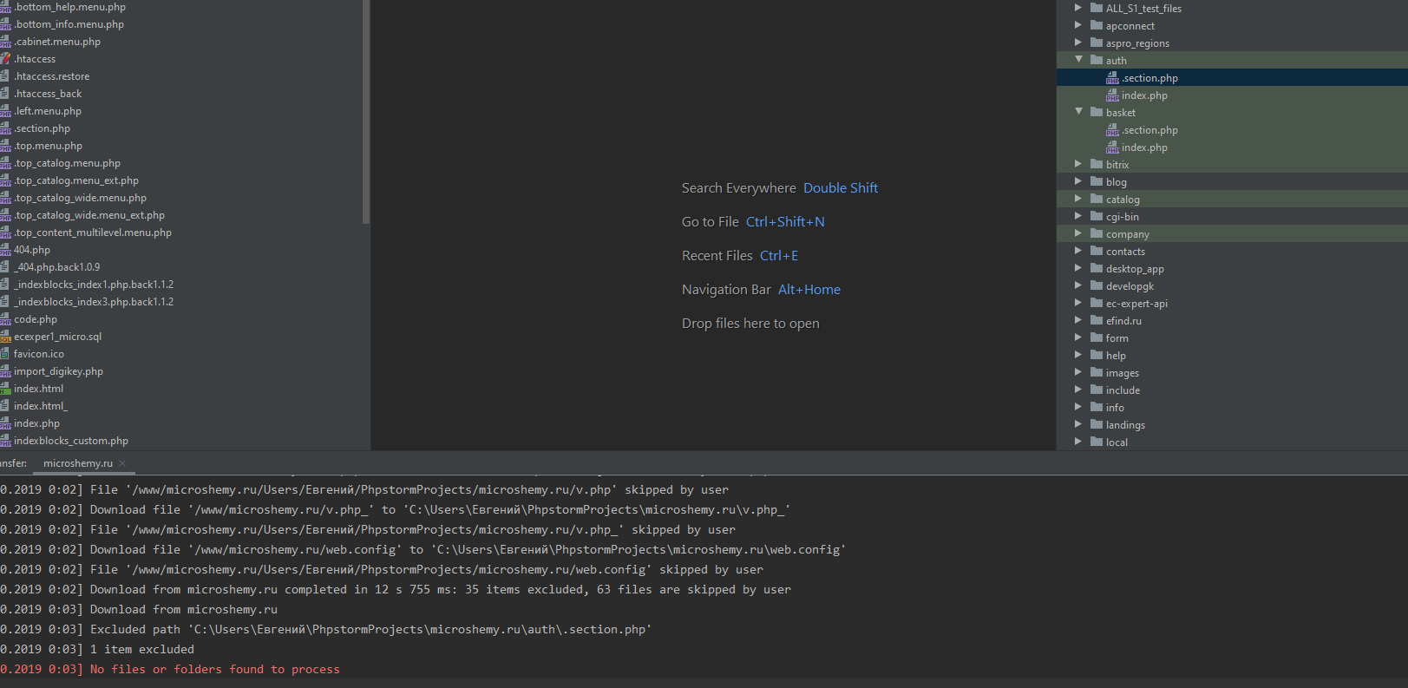Image resolution: width=1408 pixels, height=688 pixels.
Task: Click the help folder icon
Action: 1097,355
